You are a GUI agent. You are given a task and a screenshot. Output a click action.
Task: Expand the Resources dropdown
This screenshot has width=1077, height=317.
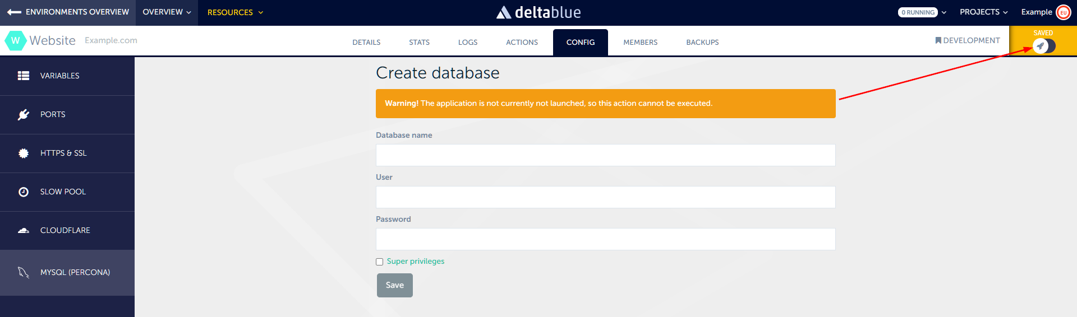[x=235, y=12]
